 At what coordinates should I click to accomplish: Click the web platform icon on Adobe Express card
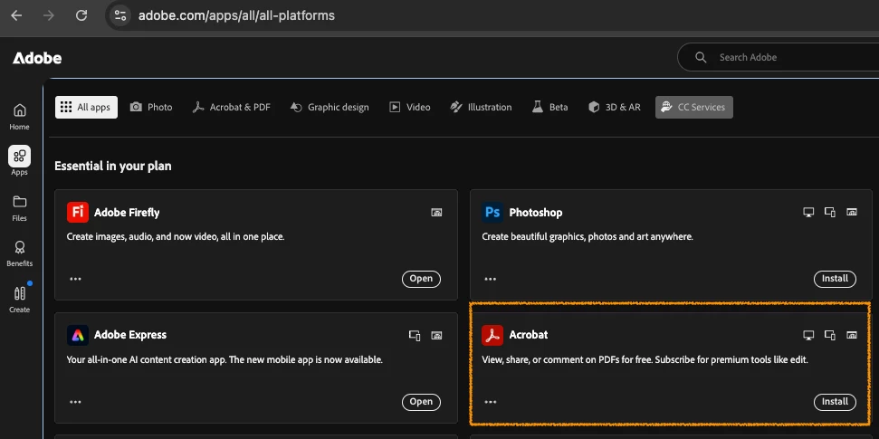436,335
